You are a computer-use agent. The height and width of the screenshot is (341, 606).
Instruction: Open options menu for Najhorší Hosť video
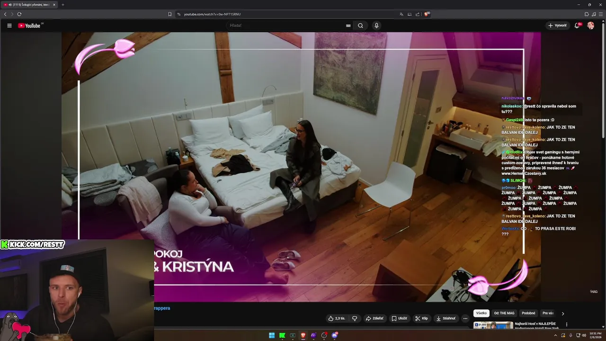click(x=567, y=325)
